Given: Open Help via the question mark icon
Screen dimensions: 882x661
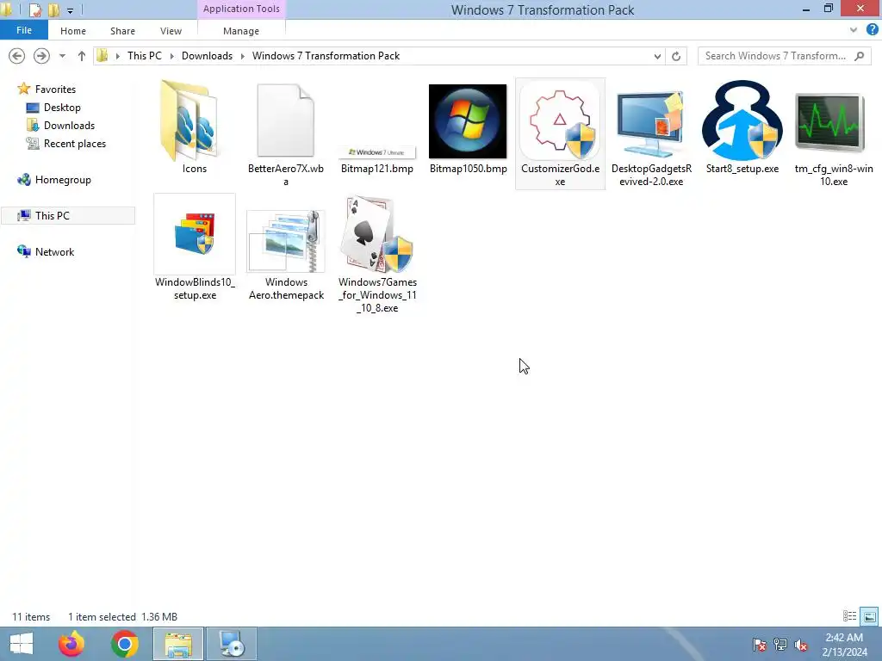Looking at the screenshot, I should point(872,30).
